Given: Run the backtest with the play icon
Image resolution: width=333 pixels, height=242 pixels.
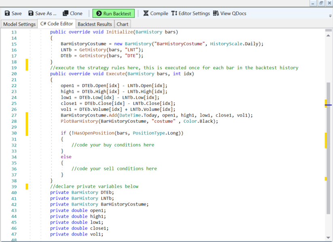Looking at the screenshot, I should [99, 13].
